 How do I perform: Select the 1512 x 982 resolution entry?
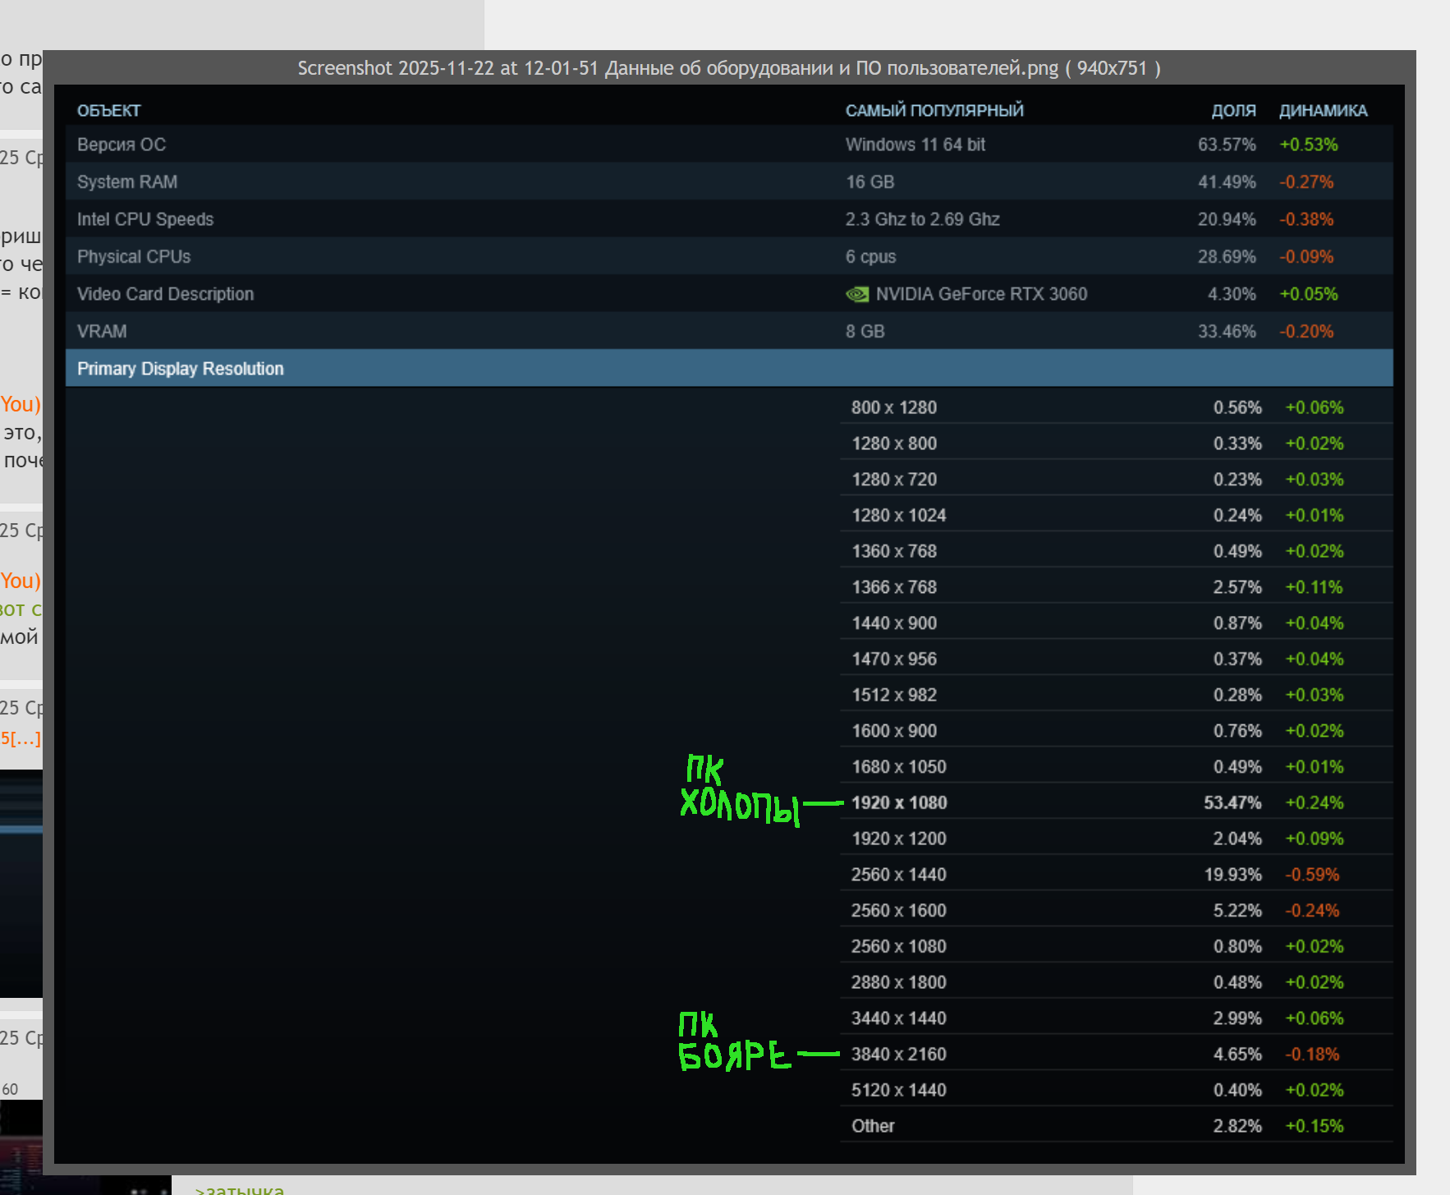tap(894, 695)
